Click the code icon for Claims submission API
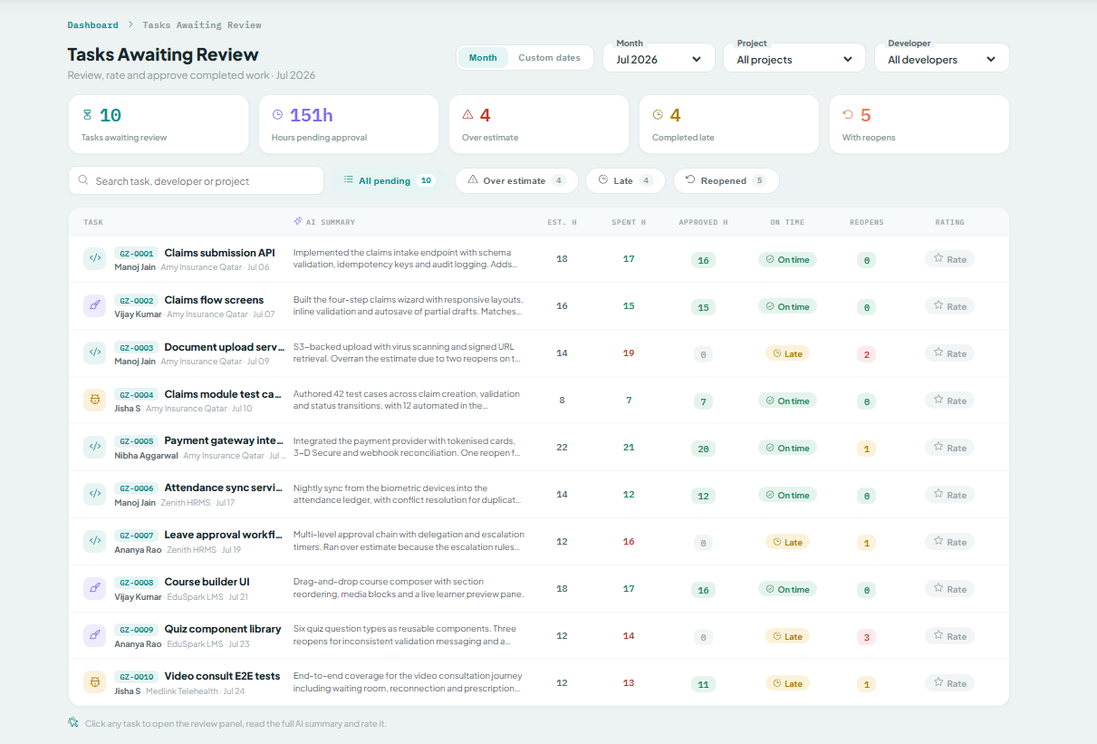 tap(94, 259)
